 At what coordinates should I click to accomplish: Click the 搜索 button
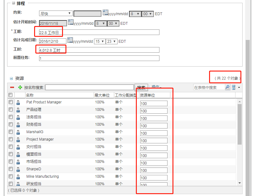tap(141, 87)
